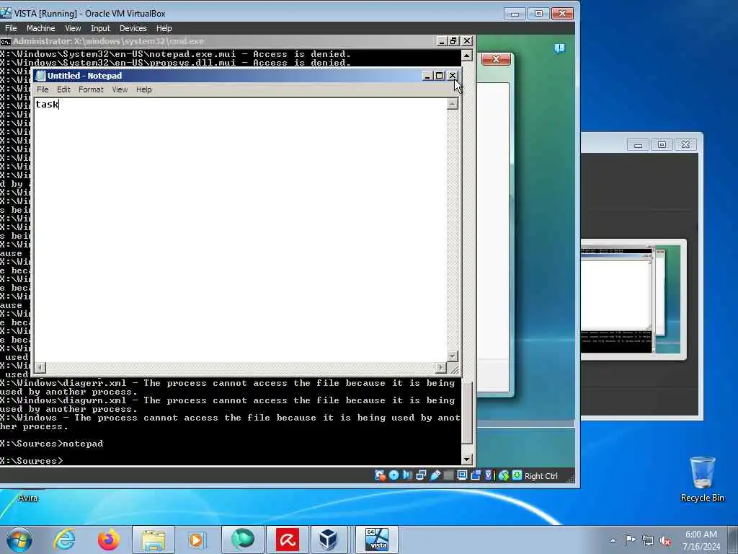Launch Internet Explorer from the taskbar

click(64, 540)
